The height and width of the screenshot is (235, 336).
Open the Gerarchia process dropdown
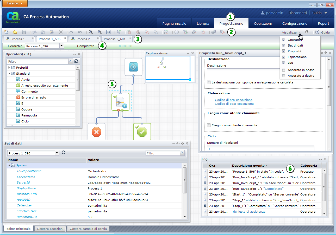61,46
